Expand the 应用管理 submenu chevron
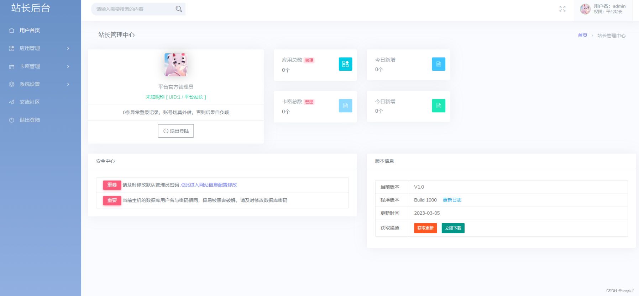This screenshot has height=296, width=639. pyautogui.click(x=68, y=48)
